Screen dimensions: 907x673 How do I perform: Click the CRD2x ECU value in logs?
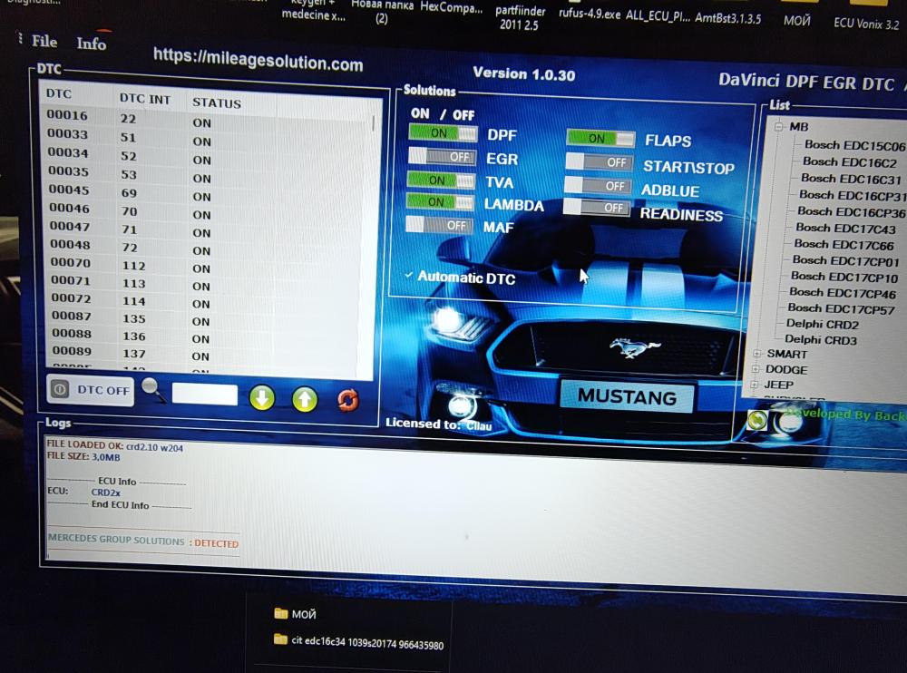[x=106, y=493]
